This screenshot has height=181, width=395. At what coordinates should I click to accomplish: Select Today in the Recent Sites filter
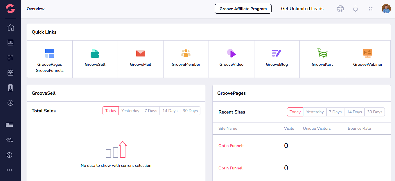coord(295,112)
